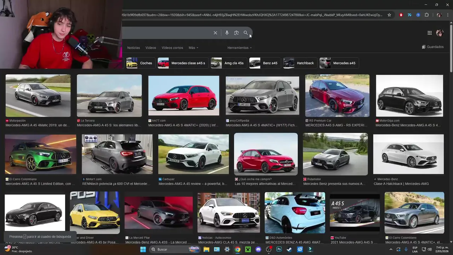
Task: Launch Minecraft from the taskbar
Action: coord(248,249)
